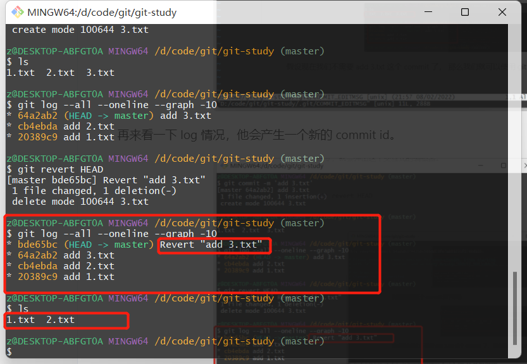The width and height of the screenshot is (527, 364).
Task: Click the "git revert HEAD" command line
Action: [x=55, y=169]
